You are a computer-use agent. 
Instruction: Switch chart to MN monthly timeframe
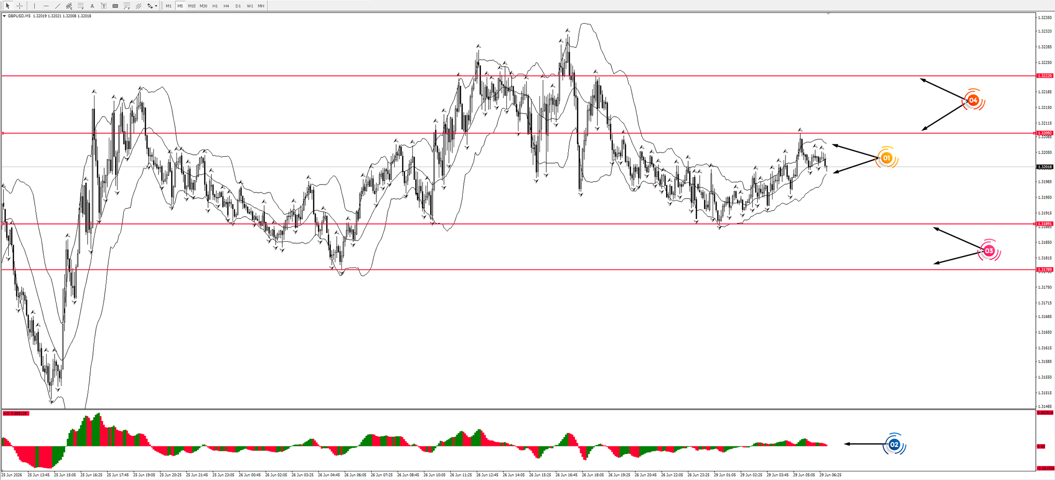pos(261,6)
